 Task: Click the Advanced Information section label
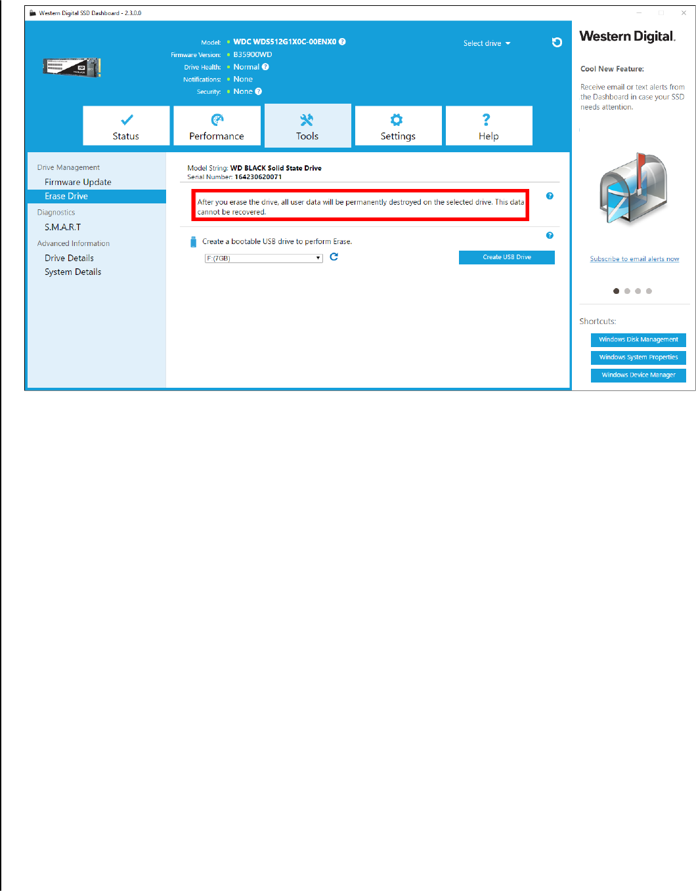click(x=74, y=243)
